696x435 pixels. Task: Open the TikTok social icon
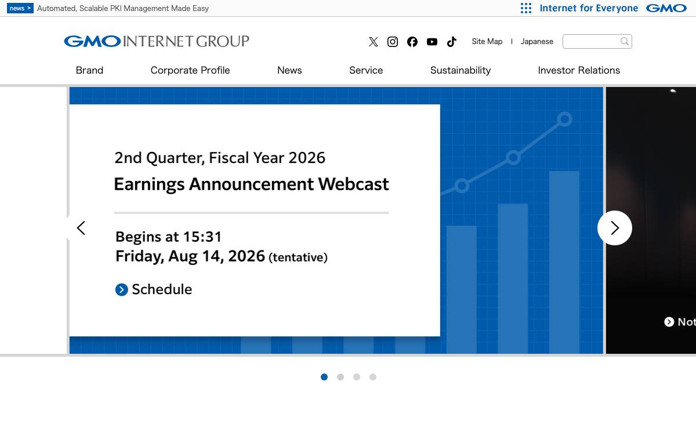point(452,42)
